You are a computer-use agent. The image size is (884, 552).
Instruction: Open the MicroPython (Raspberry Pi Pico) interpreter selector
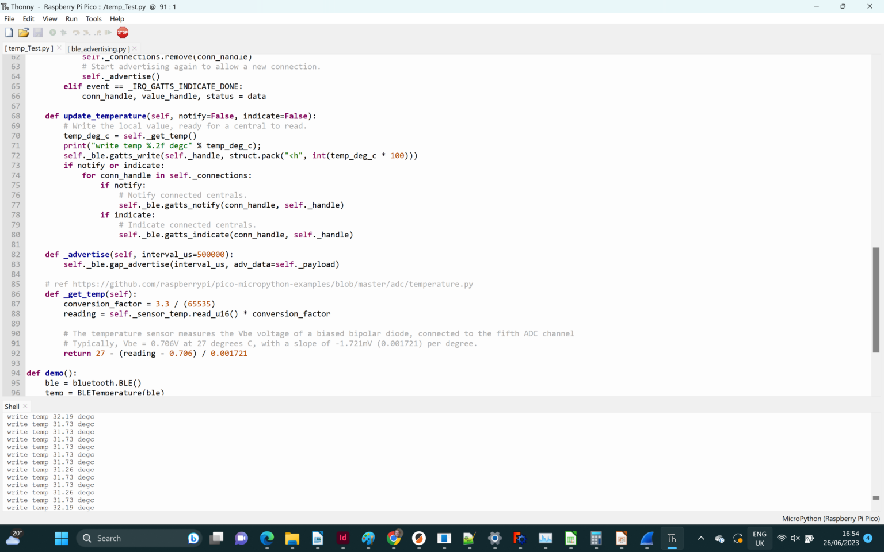[x=830, y=519]
